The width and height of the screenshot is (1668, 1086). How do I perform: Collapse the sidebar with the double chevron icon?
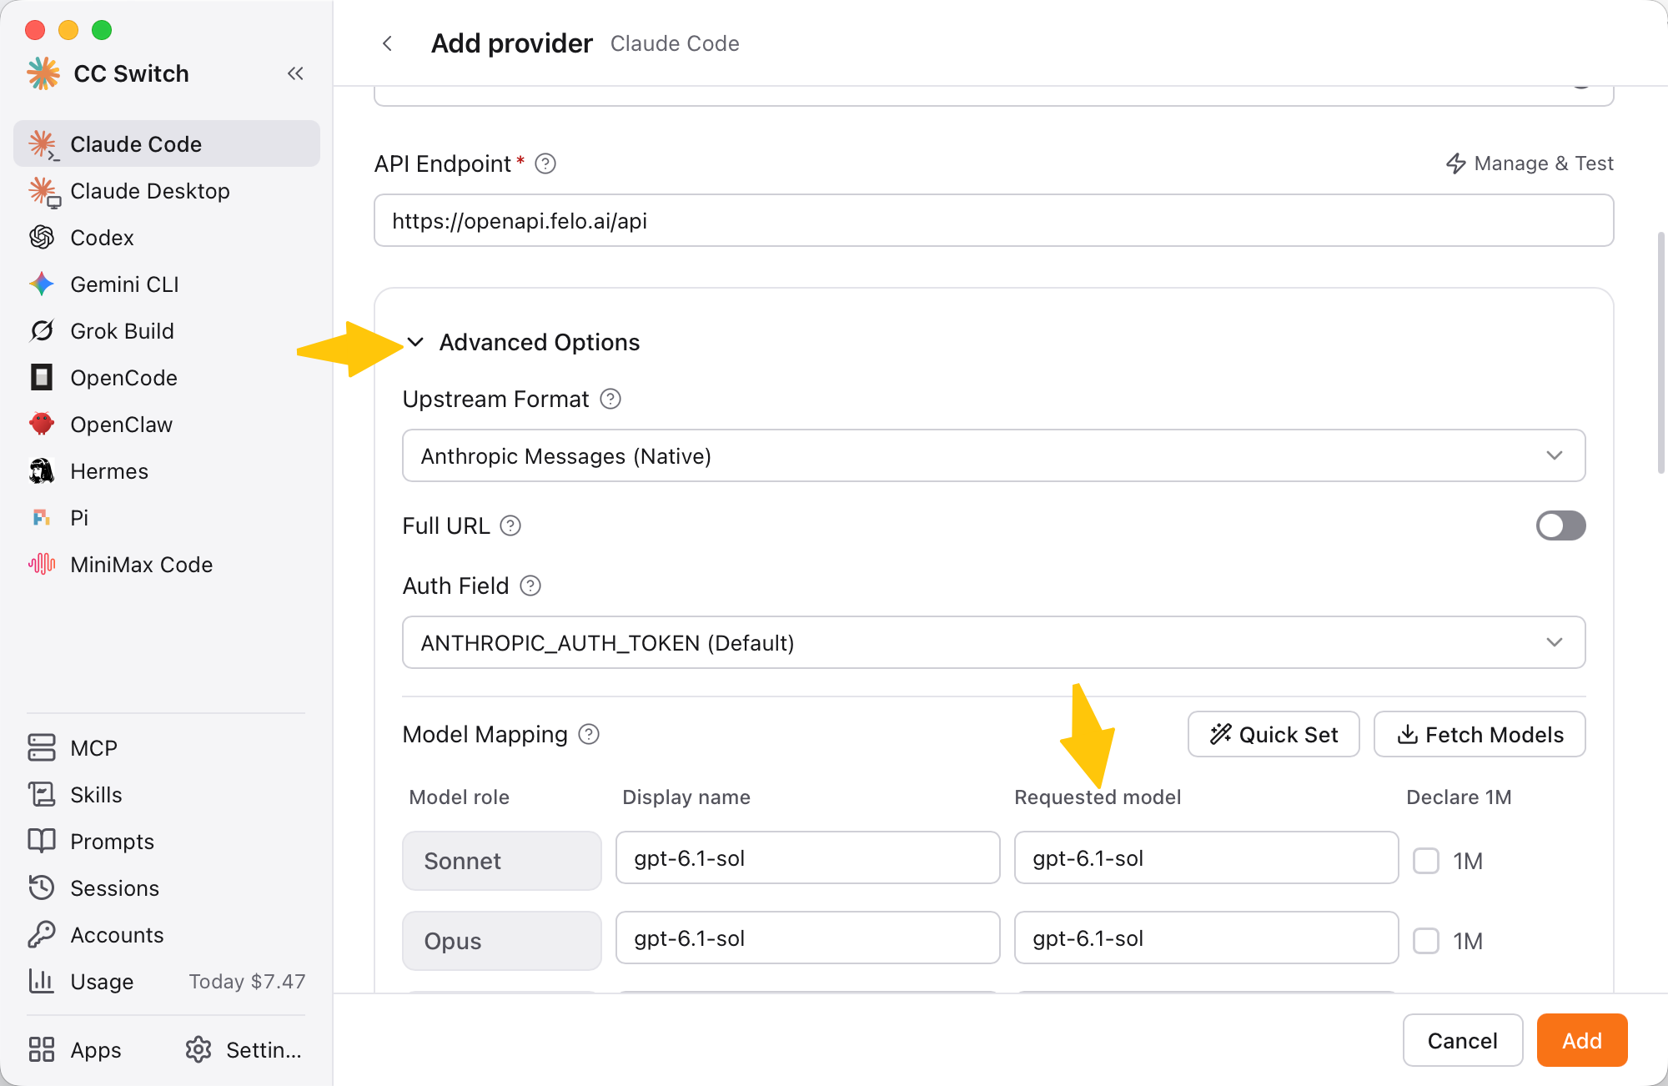(295, 73)
